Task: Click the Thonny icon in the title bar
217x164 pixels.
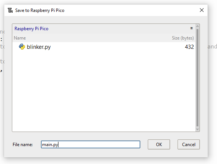Action: [10, 10]
